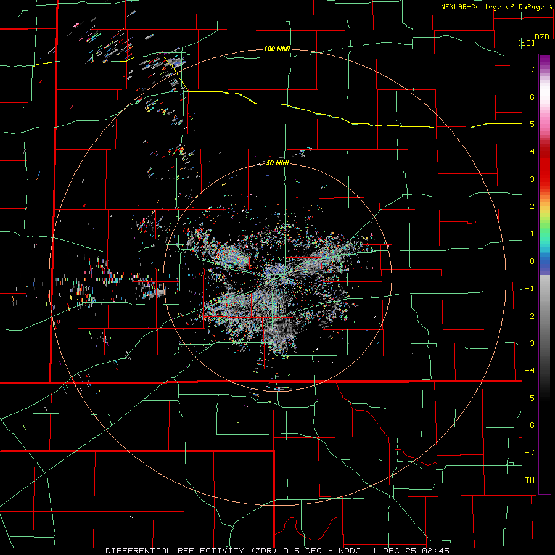This screenshot has height=555, width=555.
Task: Click the 1 value on the scale
Action: (x=532, y=234)
